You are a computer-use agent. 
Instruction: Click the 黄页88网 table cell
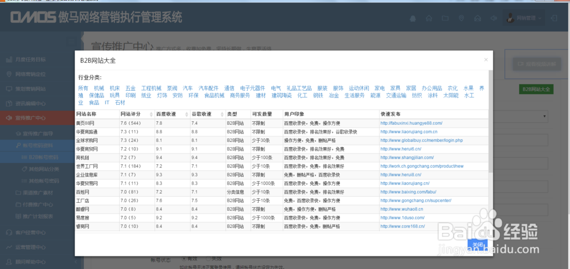tap(97, 123)
